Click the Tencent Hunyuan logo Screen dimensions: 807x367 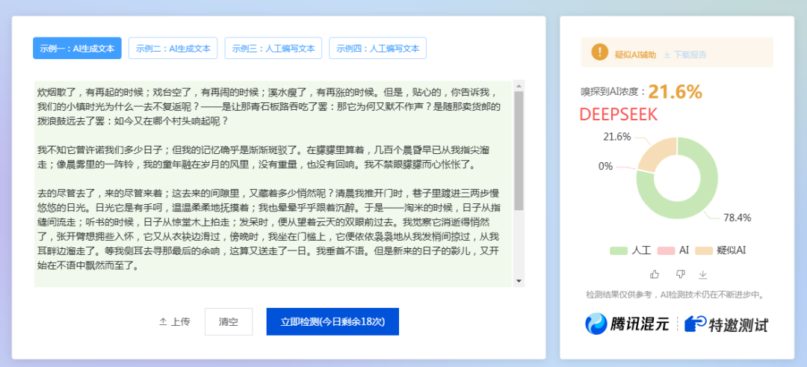click(627, 324)
